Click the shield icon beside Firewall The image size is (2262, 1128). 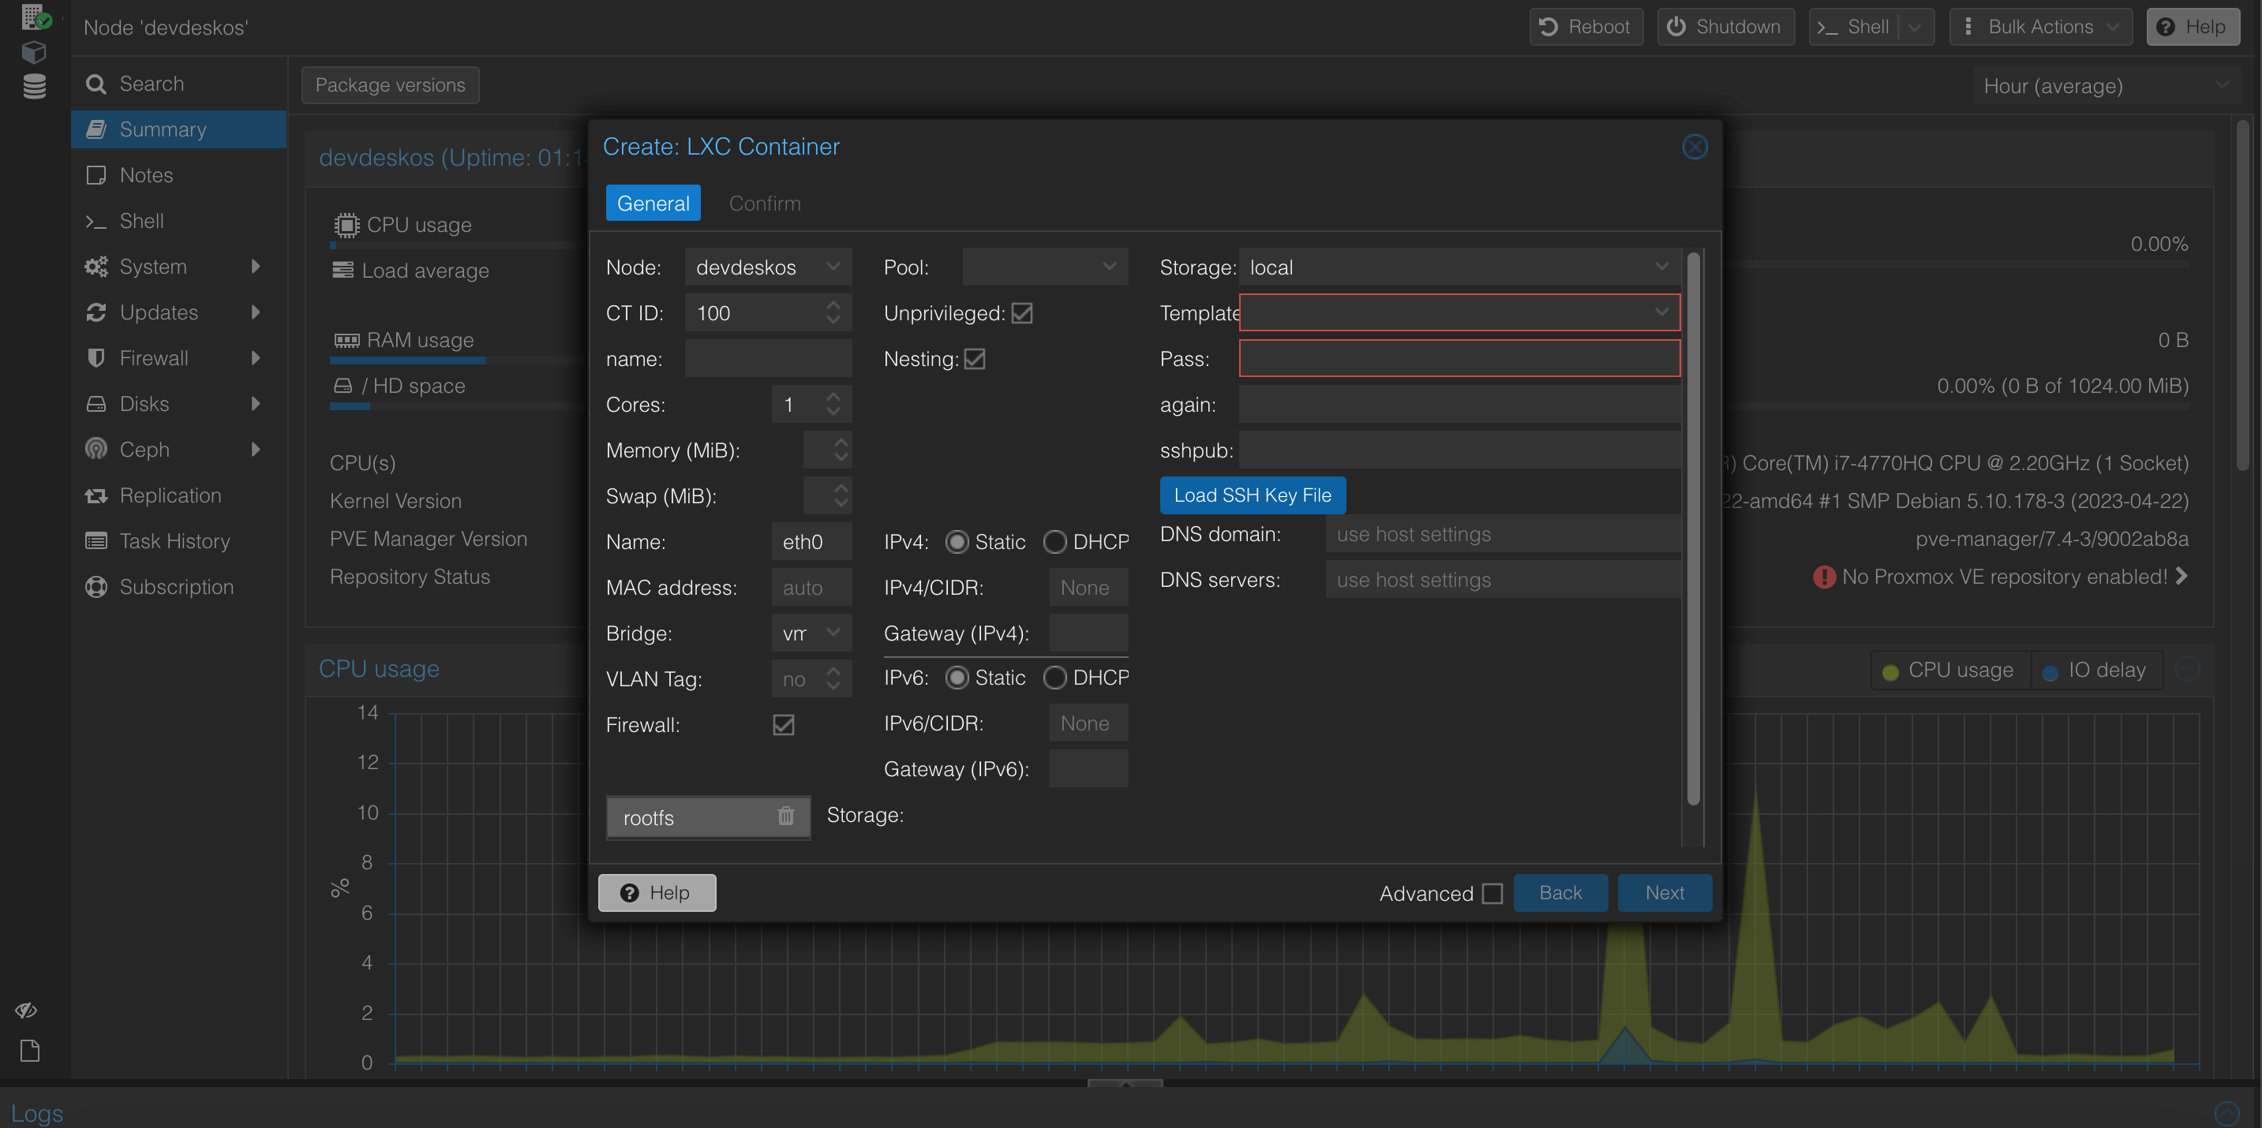(95, 358)
